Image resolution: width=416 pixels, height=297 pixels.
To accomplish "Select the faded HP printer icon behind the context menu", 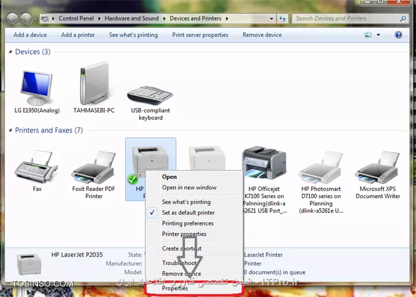I will coord(207,158).
